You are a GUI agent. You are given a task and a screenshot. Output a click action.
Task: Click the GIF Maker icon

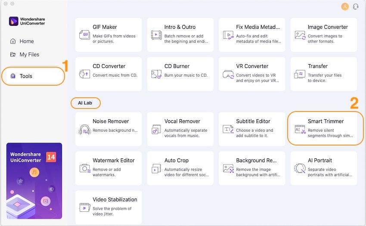click(85, 35)
